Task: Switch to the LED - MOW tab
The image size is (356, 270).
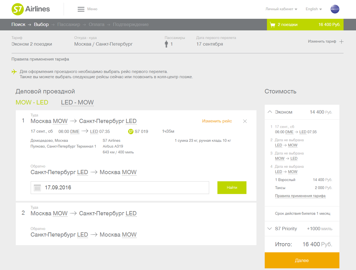Action: coord(77,102)
